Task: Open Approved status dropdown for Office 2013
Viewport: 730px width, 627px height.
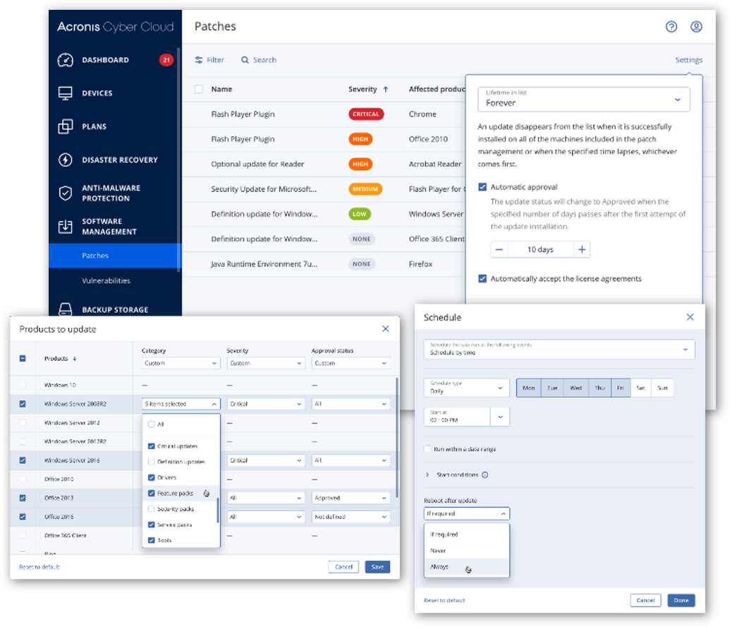Action: click(350, 498)
